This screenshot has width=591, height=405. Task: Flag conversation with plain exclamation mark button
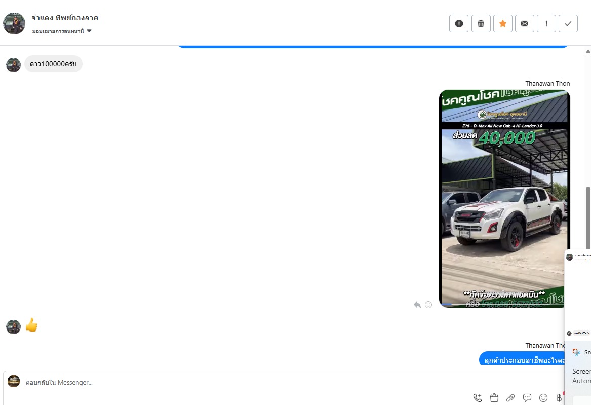tap(546, 24)
